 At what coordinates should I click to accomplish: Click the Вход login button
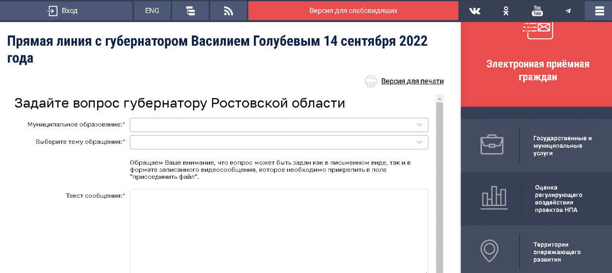(63, 11)
